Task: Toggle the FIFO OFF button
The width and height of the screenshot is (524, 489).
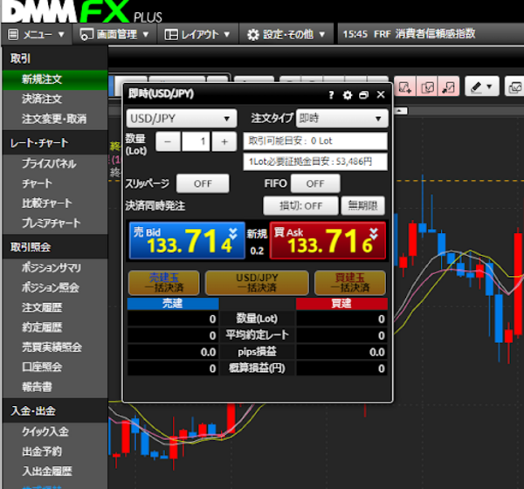Action: [315, 183]
